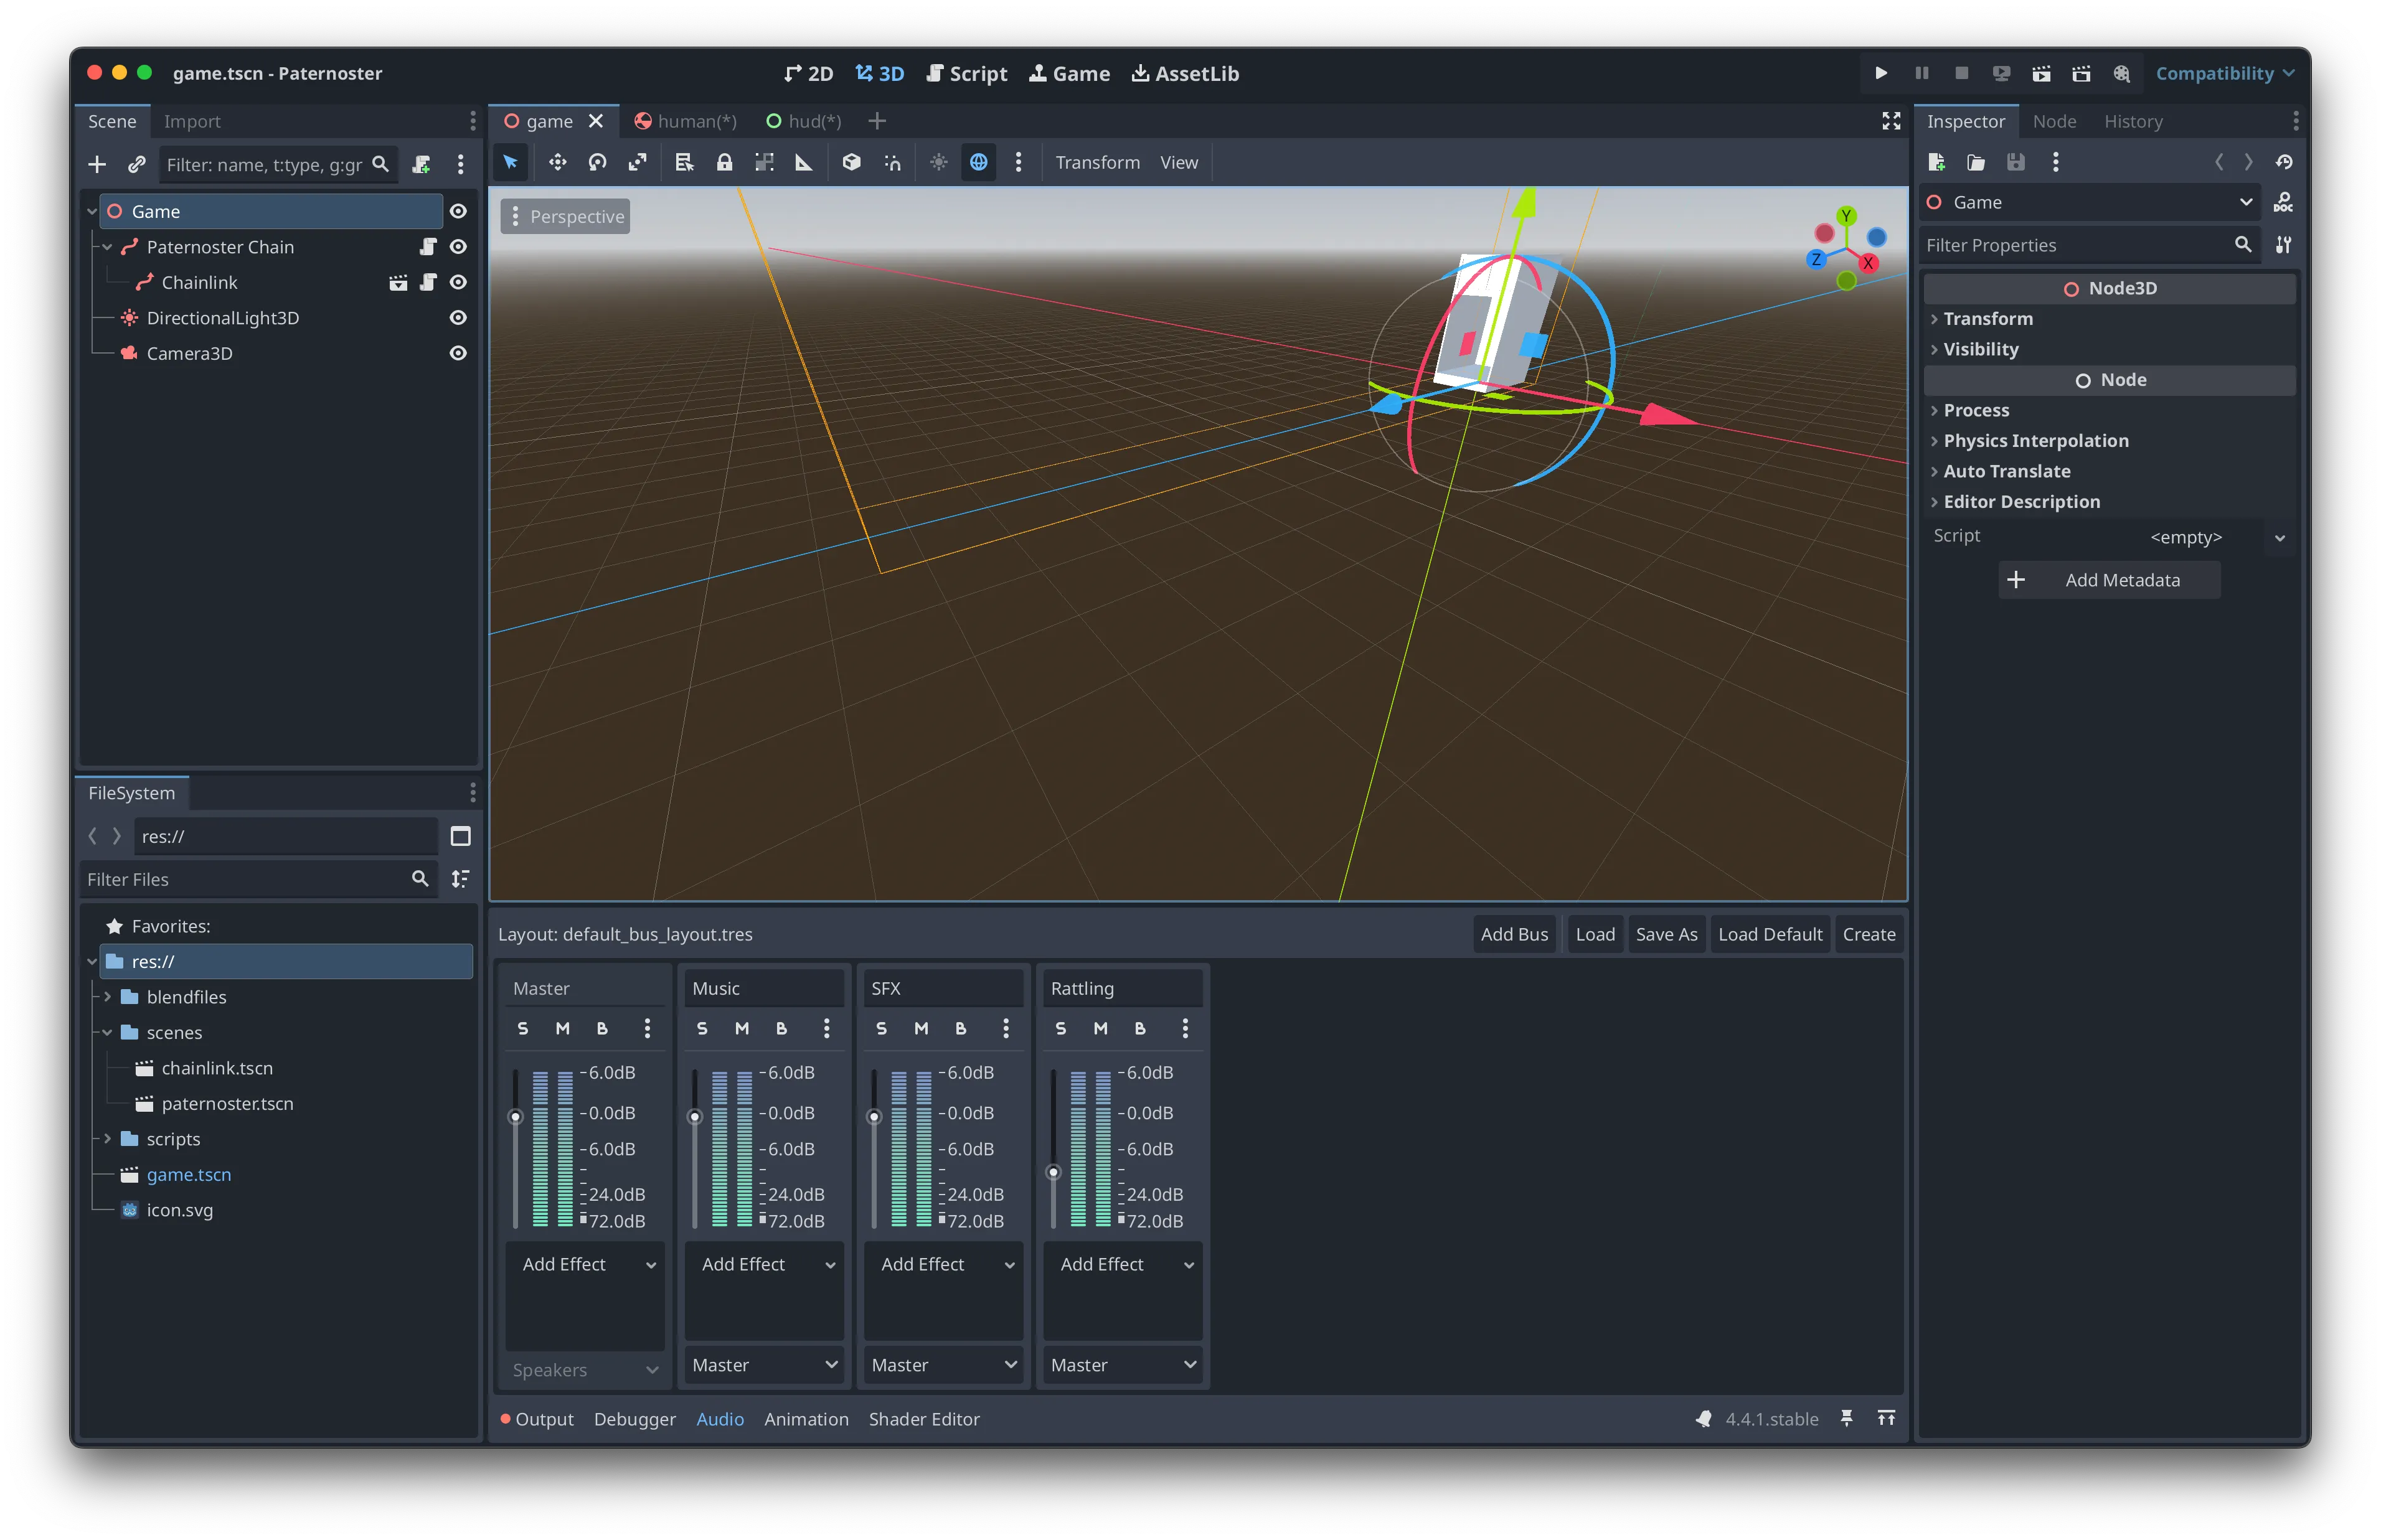Screen dimensions: 2381x1540
Task: Click the Add Bus button
Action: click(x=1514, y=934)
